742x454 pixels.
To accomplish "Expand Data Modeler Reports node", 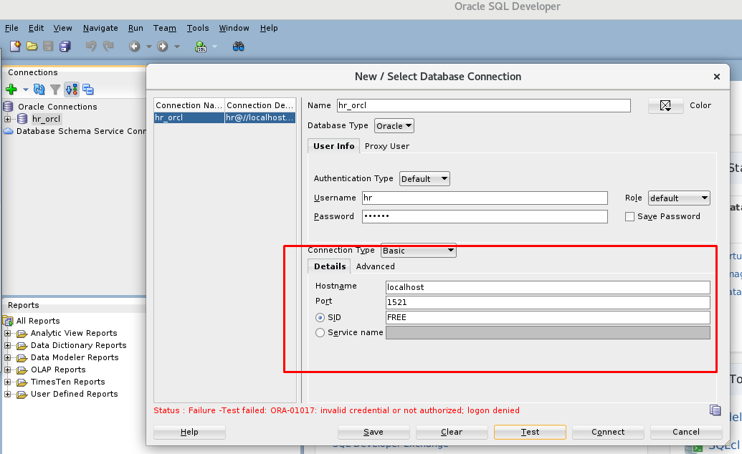I will pyautogui.click(x=8, y=357).
